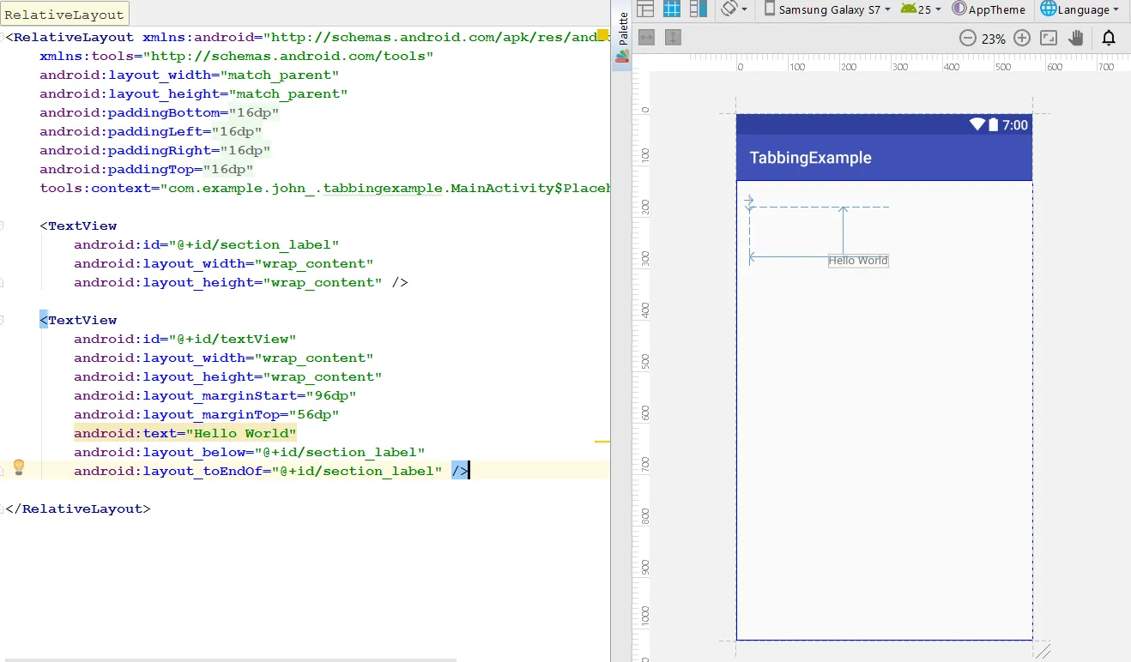The width and height of the screenshot is (1131, 662).
Task: Click the yellow warning marker atop the editor
Action: pos(602,36)
